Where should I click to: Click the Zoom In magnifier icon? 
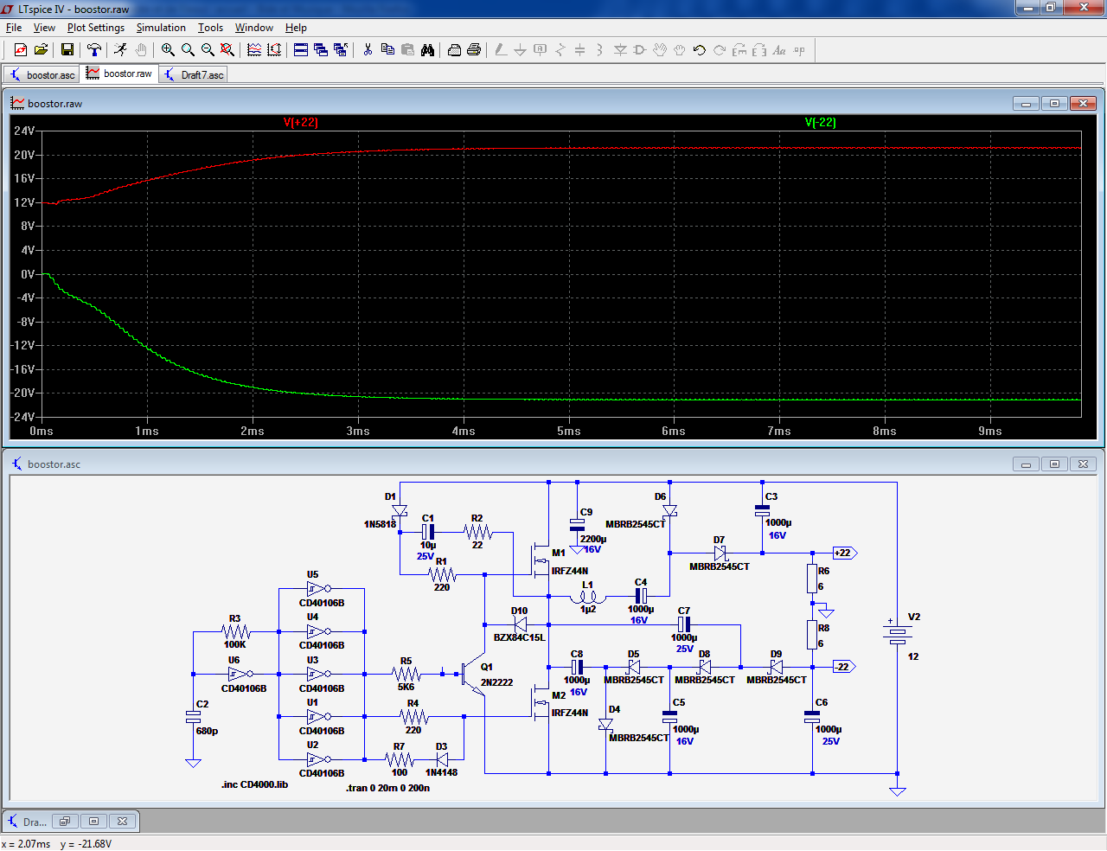point(168,50)
